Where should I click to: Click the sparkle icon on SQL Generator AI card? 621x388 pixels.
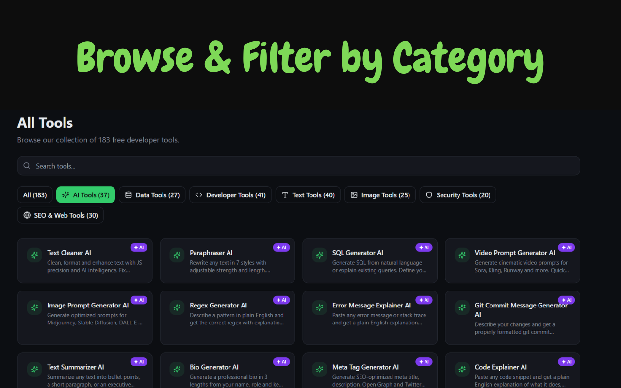[x=319, y=255]
